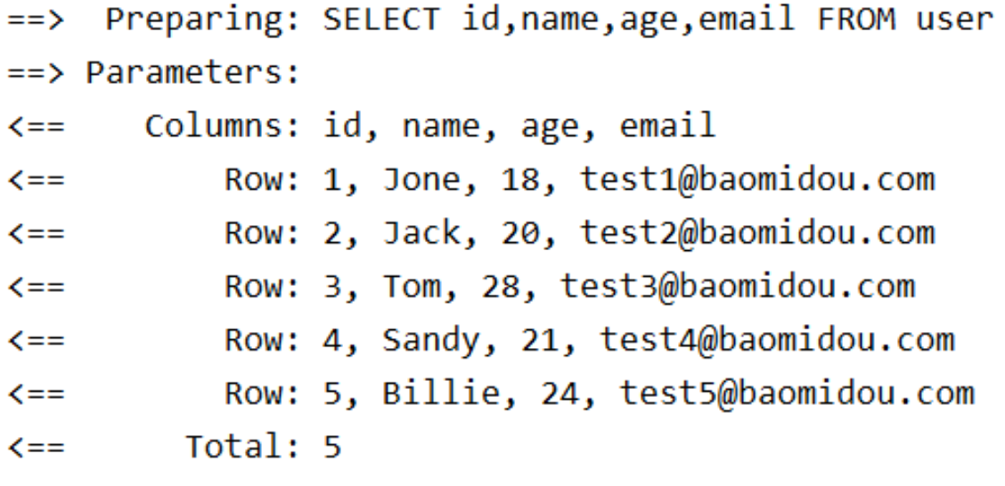The width and height of the screenshot is (1005, 486).
Task: Click email test5@baomidou.com
Action: pos(797,393)
